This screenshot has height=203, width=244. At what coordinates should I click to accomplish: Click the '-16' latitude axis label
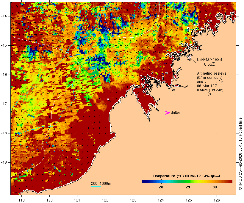click(x=4, y=75)
